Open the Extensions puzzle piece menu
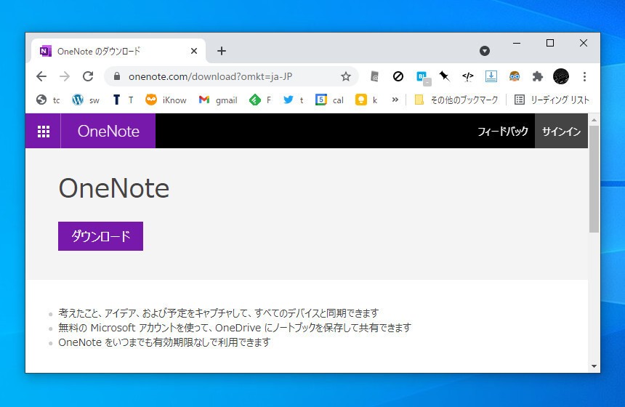 (x=538, y=76)
